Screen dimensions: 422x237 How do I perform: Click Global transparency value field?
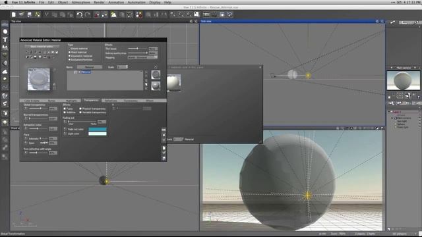[x=53, y=108]
